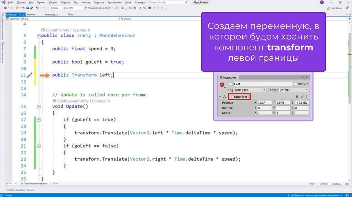This screenshot has height=197, width=352.
Task: Click the Position Y value field
Action: pyautogui.click(x=283, y=103)
